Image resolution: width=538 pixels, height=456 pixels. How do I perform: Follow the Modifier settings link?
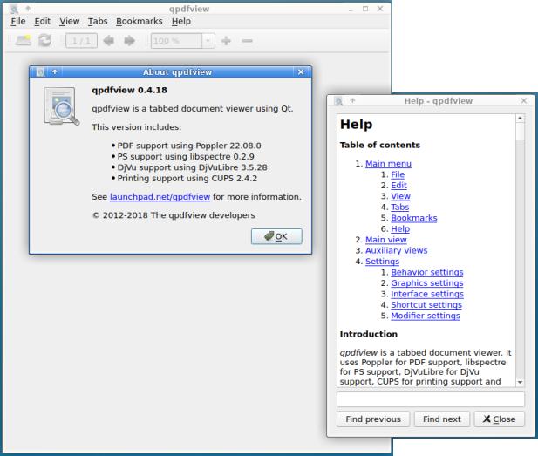[426, 316]
